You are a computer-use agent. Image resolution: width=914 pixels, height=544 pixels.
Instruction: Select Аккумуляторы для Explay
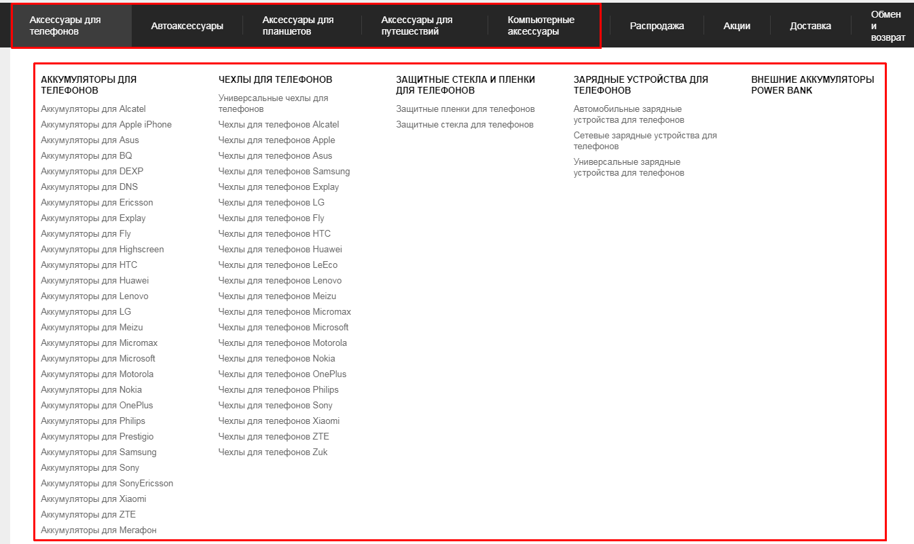pos(93,218)
